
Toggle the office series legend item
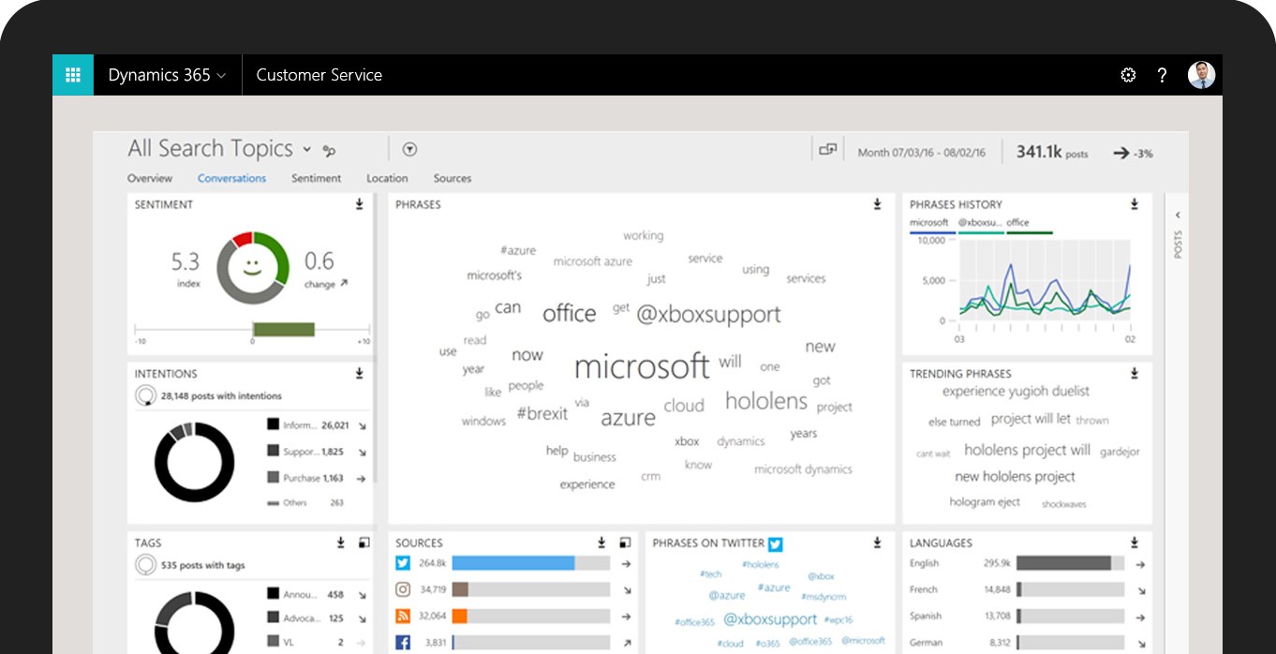1018,223
